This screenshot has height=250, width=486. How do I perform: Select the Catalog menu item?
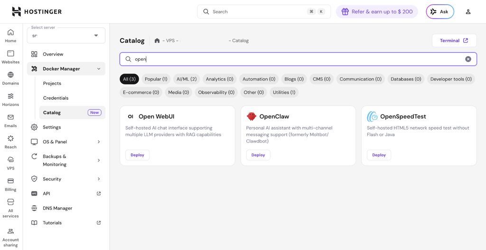click(x=72, y=112)
